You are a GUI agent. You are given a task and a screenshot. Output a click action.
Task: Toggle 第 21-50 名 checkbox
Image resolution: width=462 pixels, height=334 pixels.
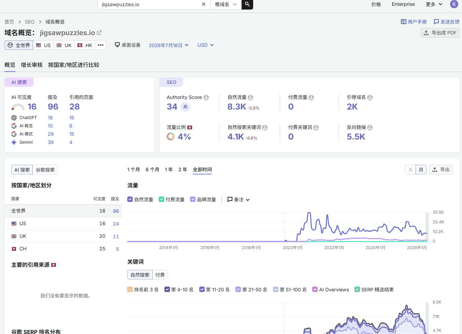pyautogui.click(x=238, y=290)
